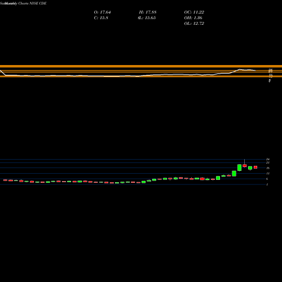
Task: Click the 6 price axis label
Action: click(x=267, y=179)
